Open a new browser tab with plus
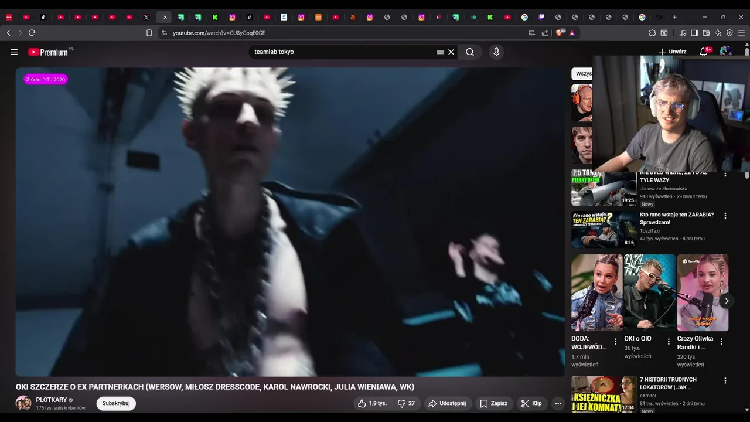750x422 pixels. [674, 17]
